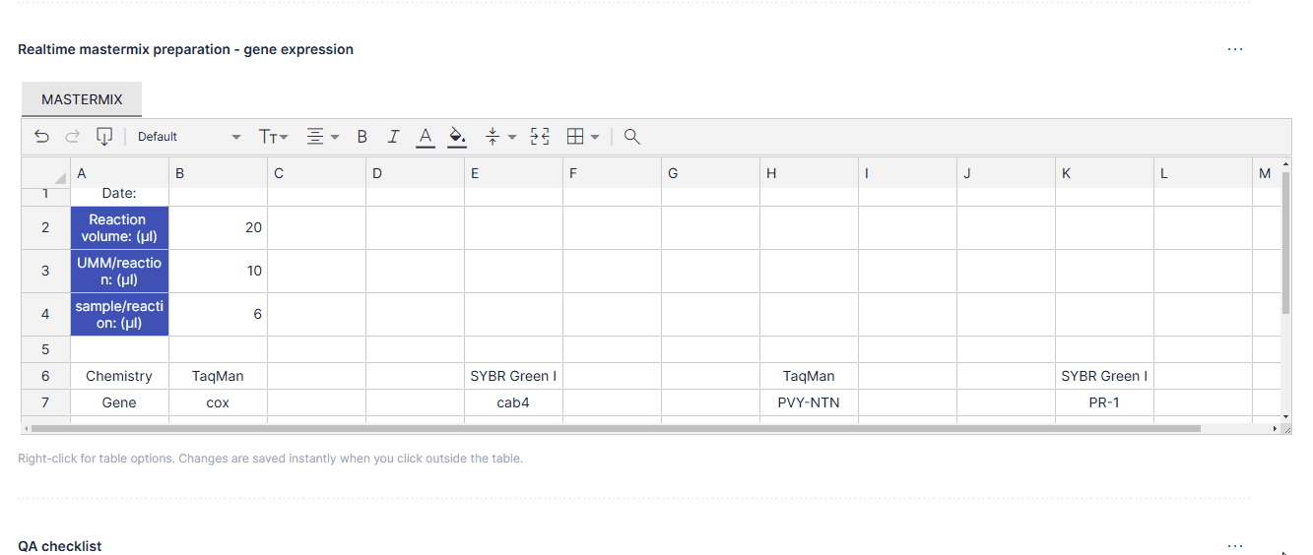Screen dimensions: 1313x555
Task: Expand the vertical alignment dropdown
Action: click(x=500, y=137)
